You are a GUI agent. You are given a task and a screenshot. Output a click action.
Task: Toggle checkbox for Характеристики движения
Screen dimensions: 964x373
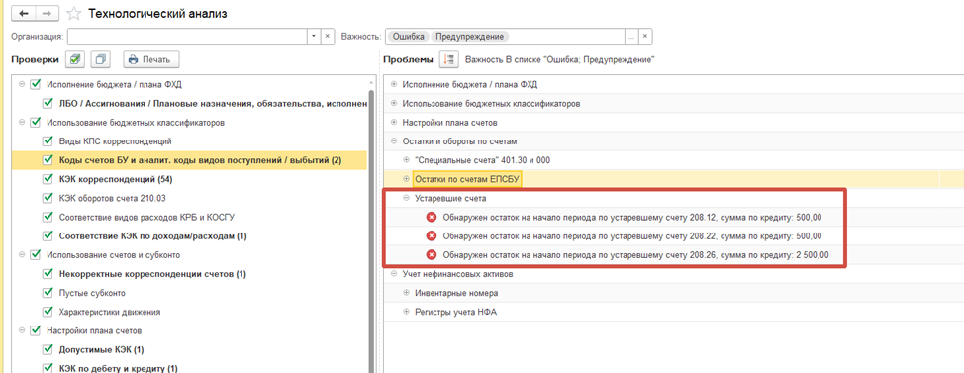48,312
